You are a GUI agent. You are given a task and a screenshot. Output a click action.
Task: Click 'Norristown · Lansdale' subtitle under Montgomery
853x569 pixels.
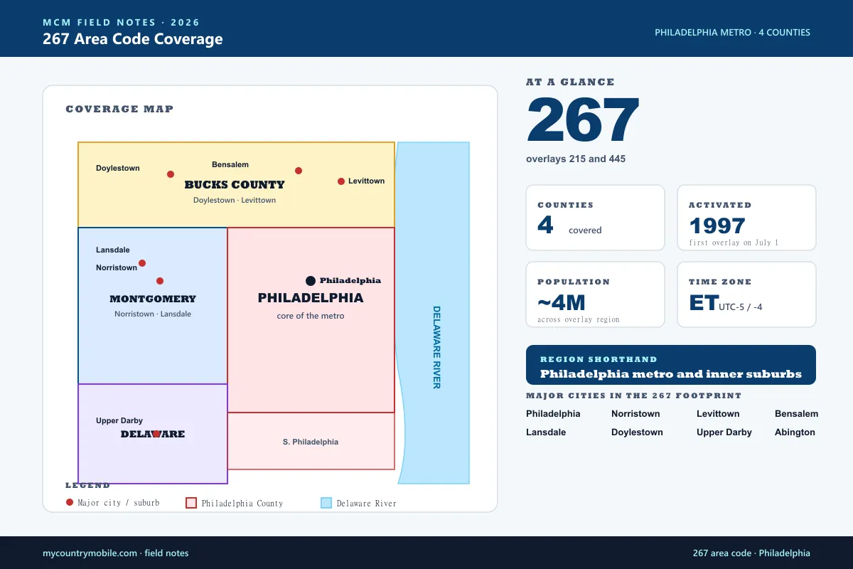pos(153,314)
